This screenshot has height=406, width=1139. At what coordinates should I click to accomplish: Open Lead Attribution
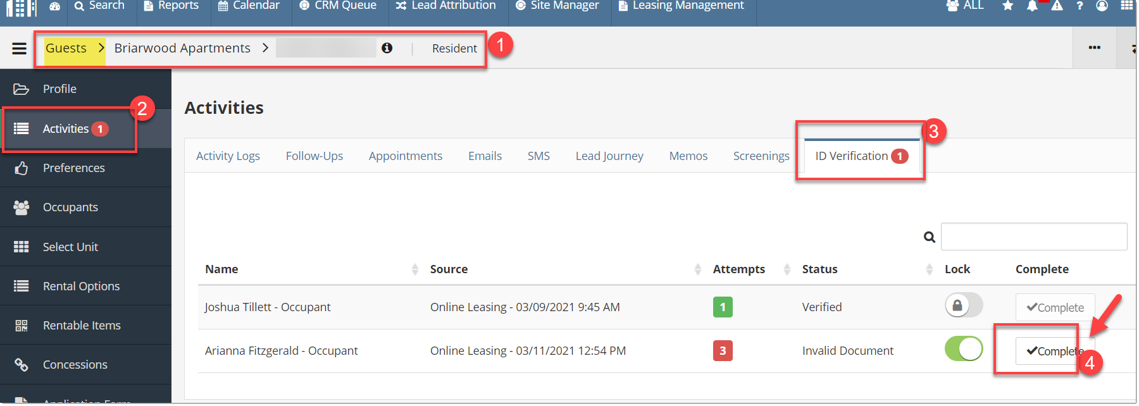(x=446, y=6)
